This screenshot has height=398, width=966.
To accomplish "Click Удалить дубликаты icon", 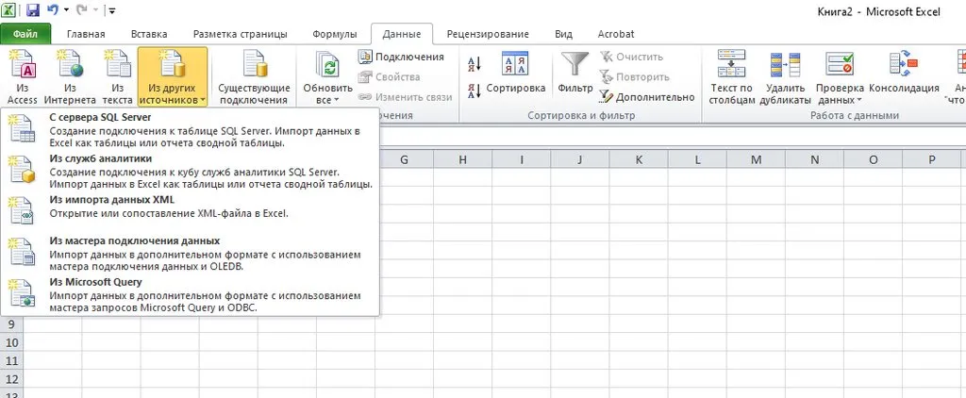I will tap(788, 75).
